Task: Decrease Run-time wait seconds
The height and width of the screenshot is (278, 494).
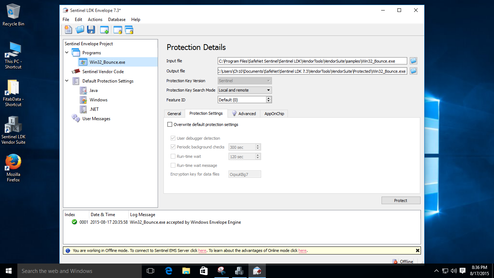Action: coord(257,158)
